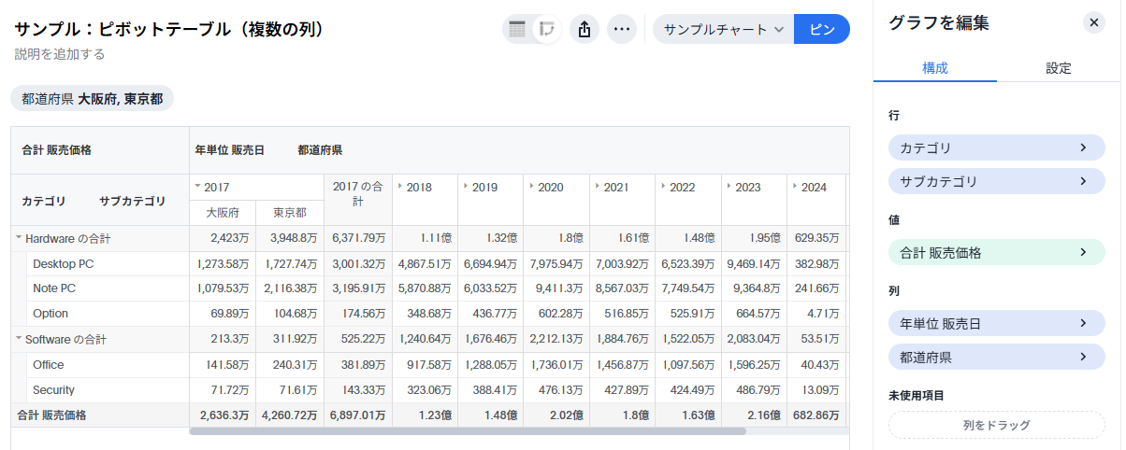The height and width of the screenshot is (450, 1126).
Task: Expand the 2018 column header
Action: click(400, 187)
